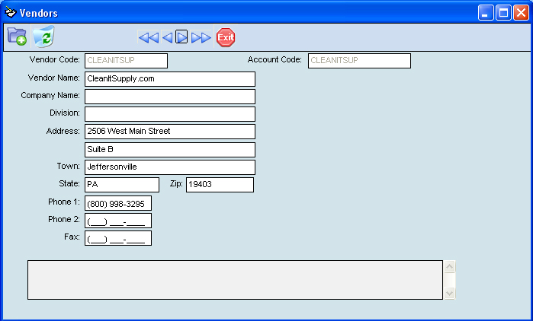Go to the next vendor record
The image size is (533, 321).
(181, 37)
